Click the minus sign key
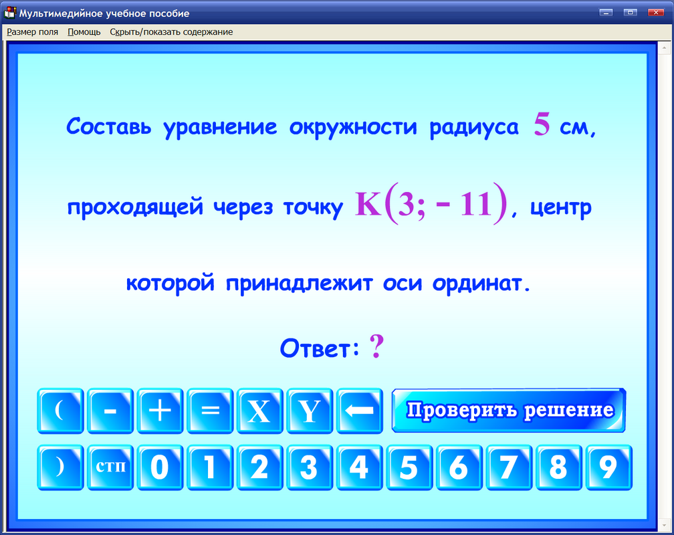674x535 pixels. click(110, 410)
